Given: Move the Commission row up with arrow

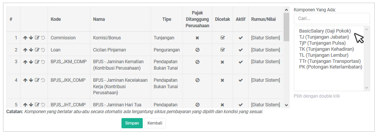Looking at the screenshot, I should point(25,38).
